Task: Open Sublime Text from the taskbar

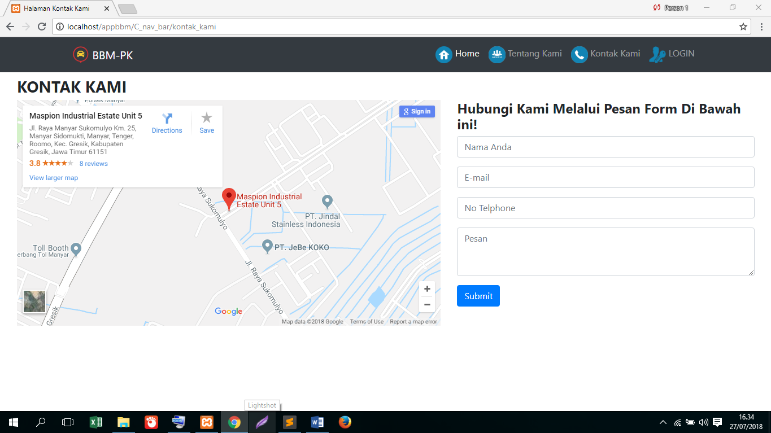Action: coord(290,422)
